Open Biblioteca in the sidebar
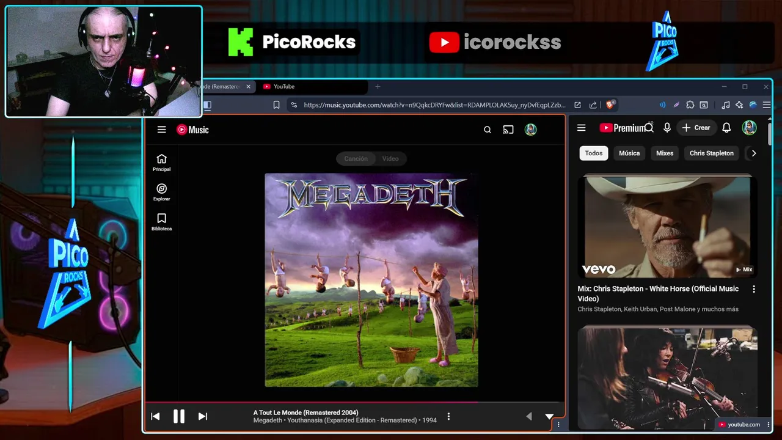This screenshot has height=440, width=782. coord(161,222)
